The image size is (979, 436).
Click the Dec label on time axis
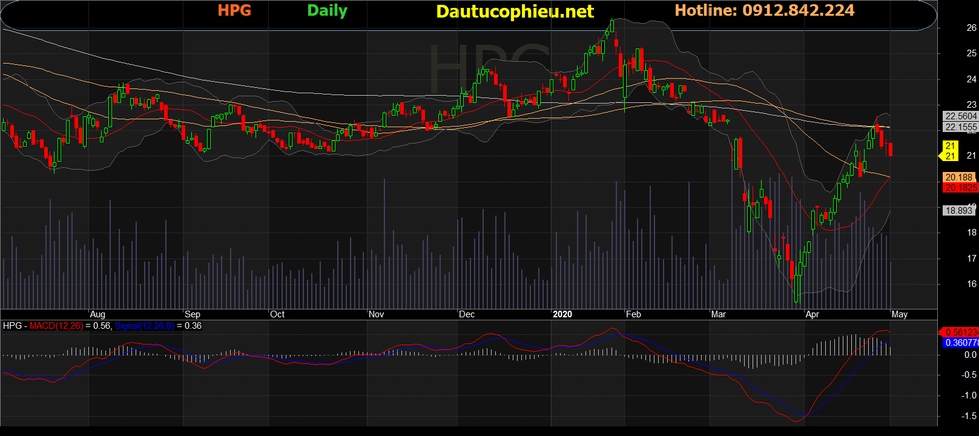[x=467, y=314]
